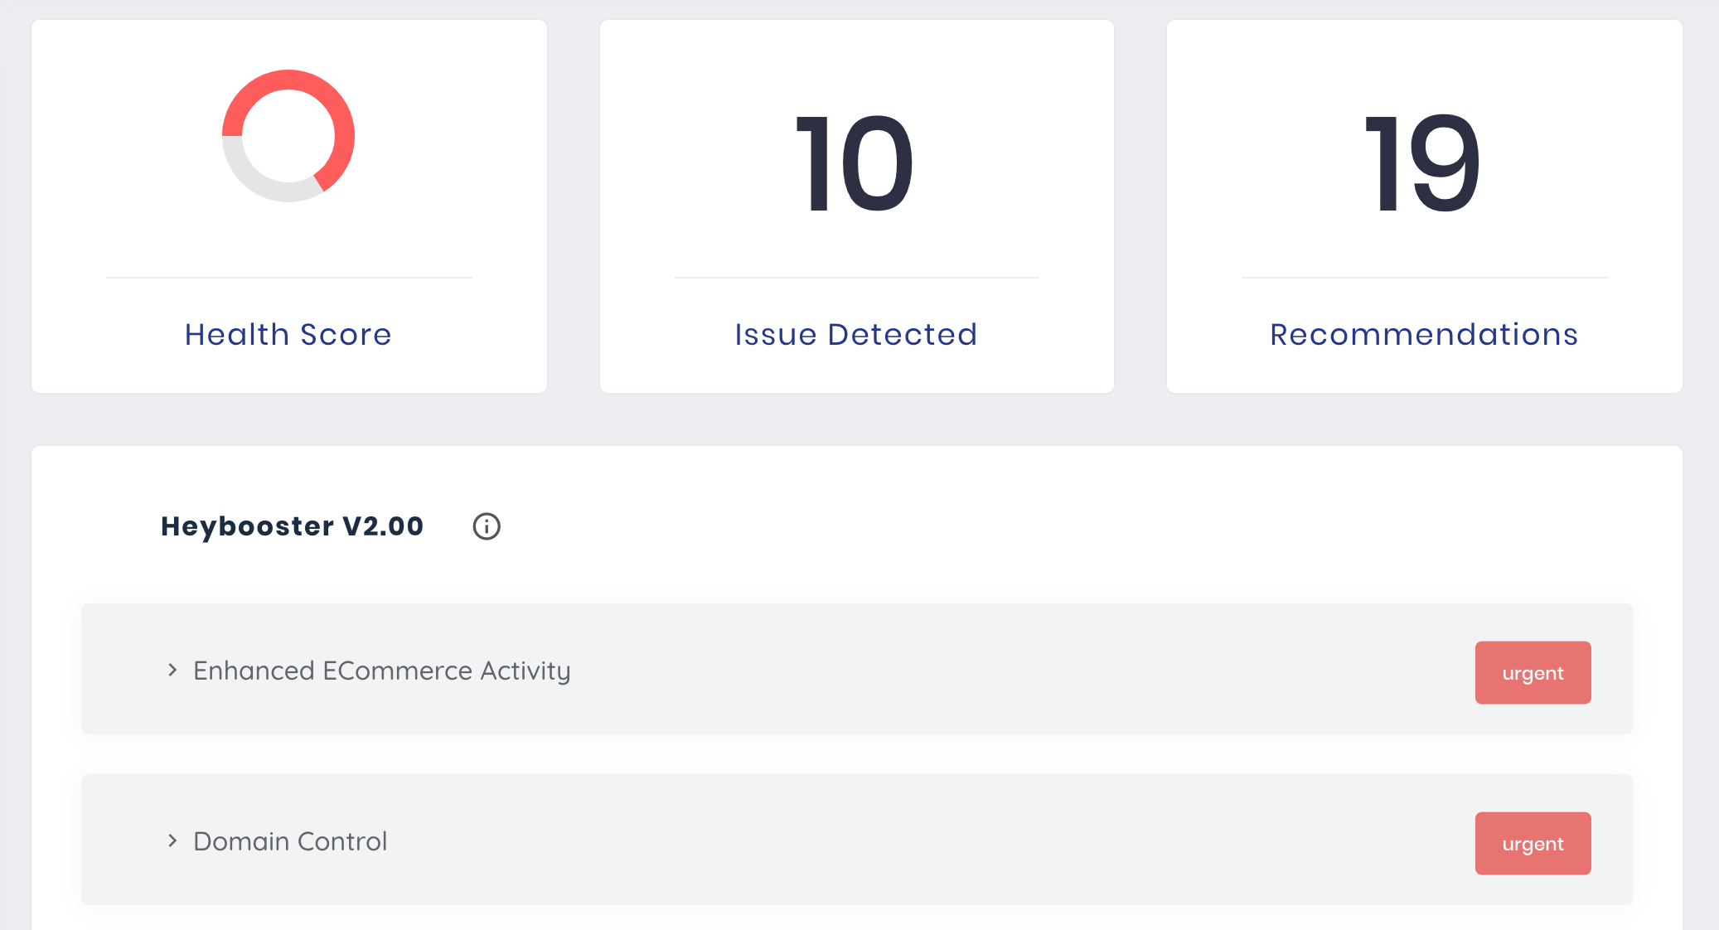Click the info icon beside Heybooster V2.00
The height and width of the screenshot is (930, 1719).
tap(487, 526)
